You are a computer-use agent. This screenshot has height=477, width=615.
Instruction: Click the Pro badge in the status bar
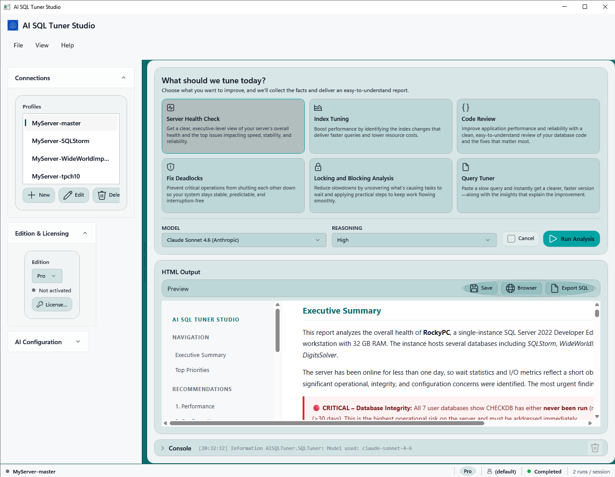pyautogui.click(x=468, y=471)
